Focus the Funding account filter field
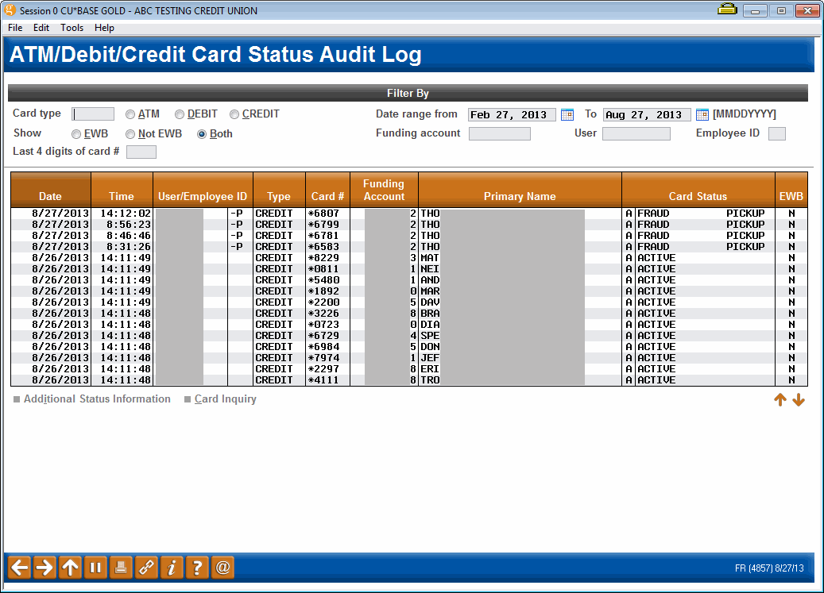The height and width of the screenshot is (593, 824). pos(500,134)
